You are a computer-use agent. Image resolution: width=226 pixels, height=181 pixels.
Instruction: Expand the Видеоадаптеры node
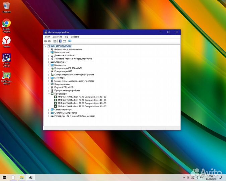pyautogui.click(x=49, y=52)
